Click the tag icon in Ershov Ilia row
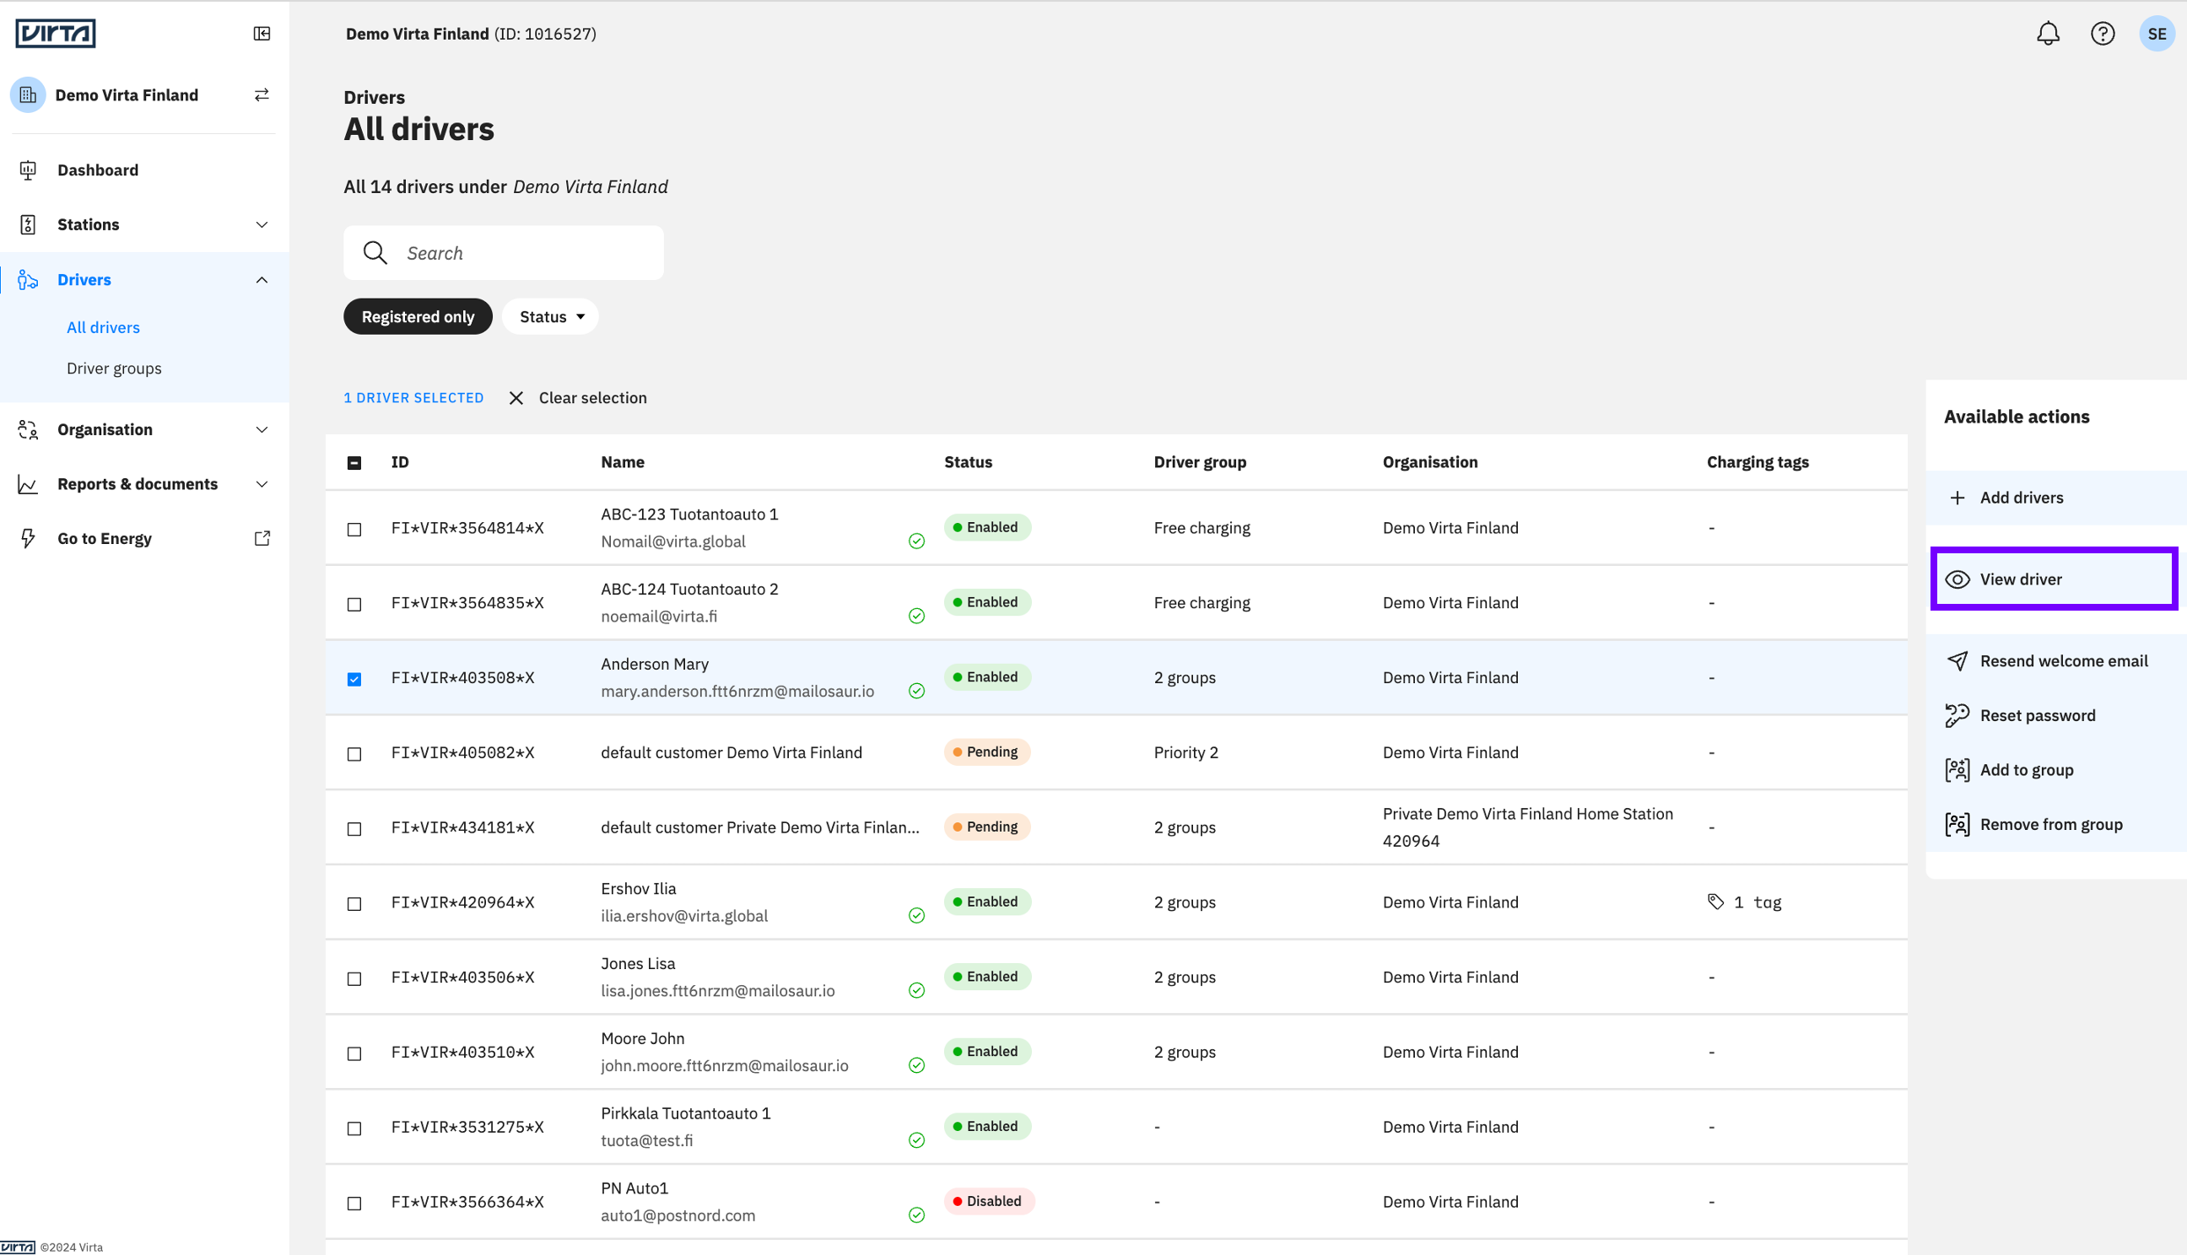The image size is (2187, 1255). coord(1715,902)
